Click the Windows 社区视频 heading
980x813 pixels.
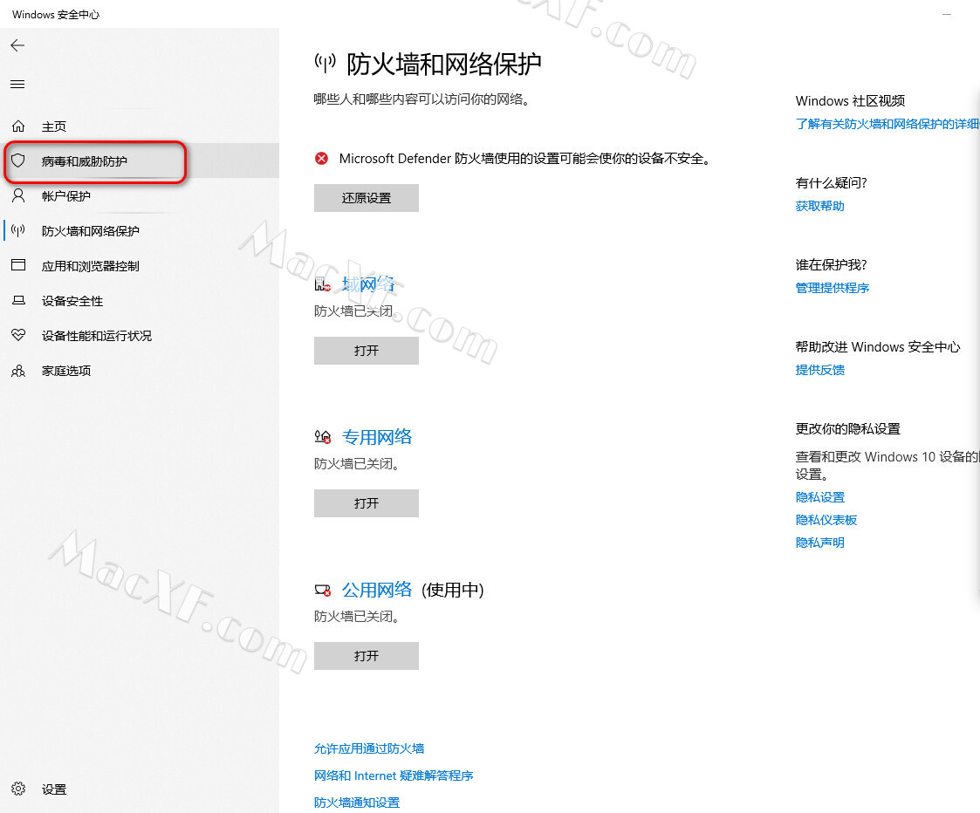(850, 100)
